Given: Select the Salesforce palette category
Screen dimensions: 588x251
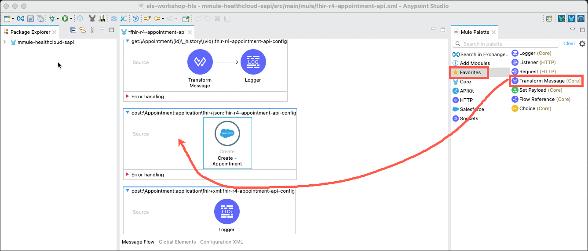Looking at the screenshot, I should click(x=468, y=109).
